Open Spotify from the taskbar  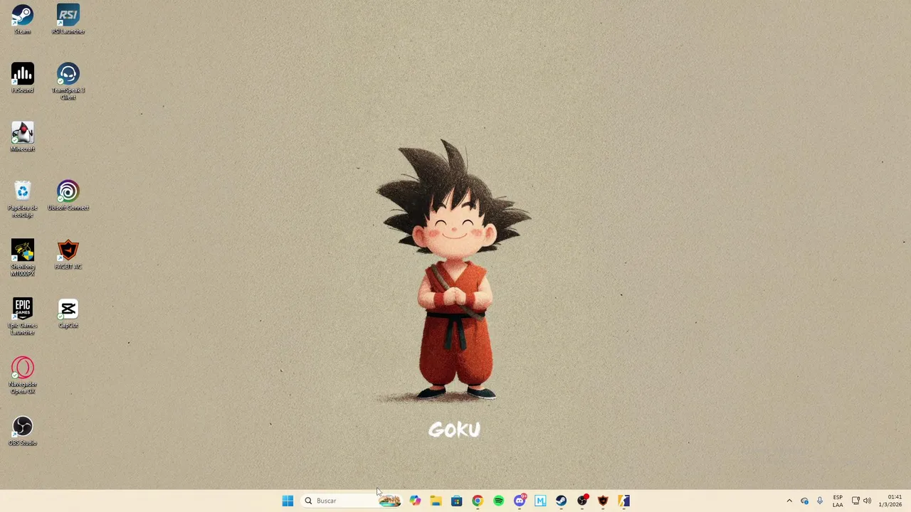[x=498, y=501]
